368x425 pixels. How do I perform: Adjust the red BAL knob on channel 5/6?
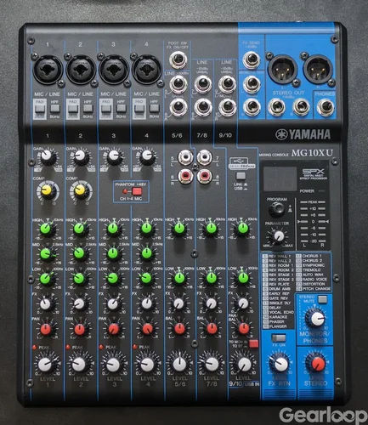click(x=179, y=329)
